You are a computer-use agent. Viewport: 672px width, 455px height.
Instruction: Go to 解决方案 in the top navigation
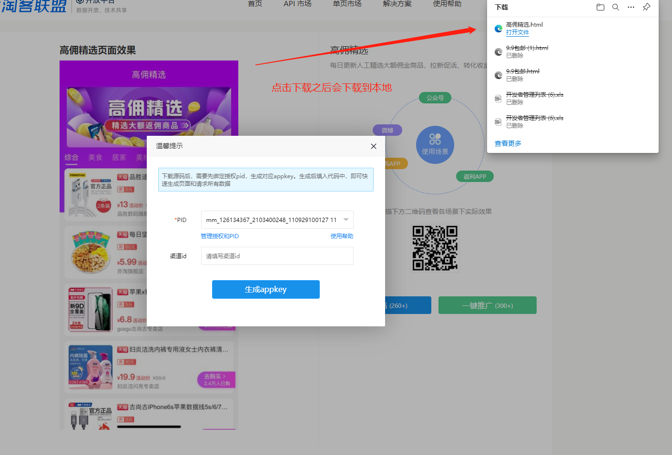click(397, 4)
